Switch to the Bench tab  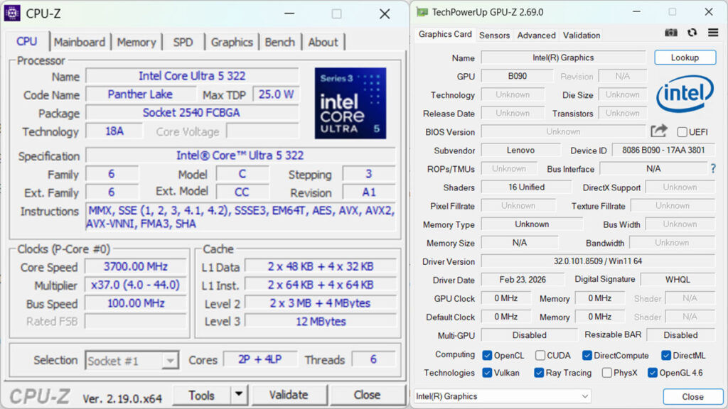coord(279,42)
